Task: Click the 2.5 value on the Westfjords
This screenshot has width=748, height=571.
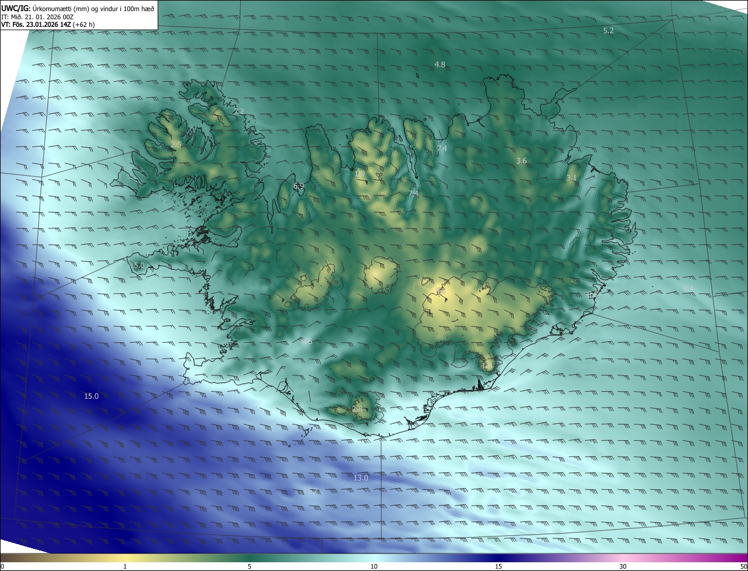Action: tap(176, 144)
